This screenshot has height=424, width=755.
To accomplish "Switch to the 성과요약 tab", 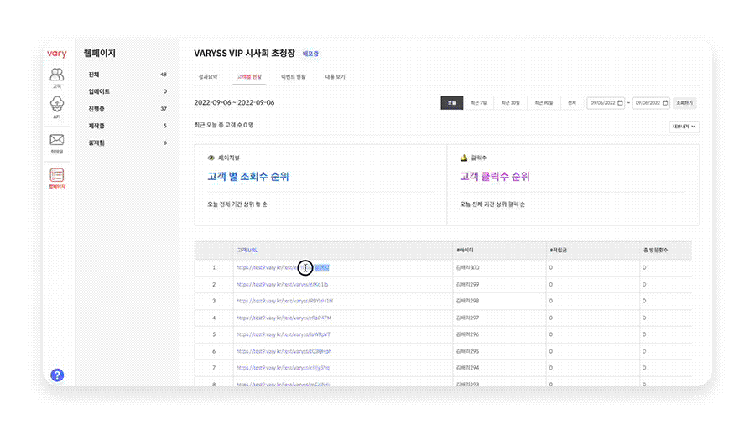I will (208, 77).
